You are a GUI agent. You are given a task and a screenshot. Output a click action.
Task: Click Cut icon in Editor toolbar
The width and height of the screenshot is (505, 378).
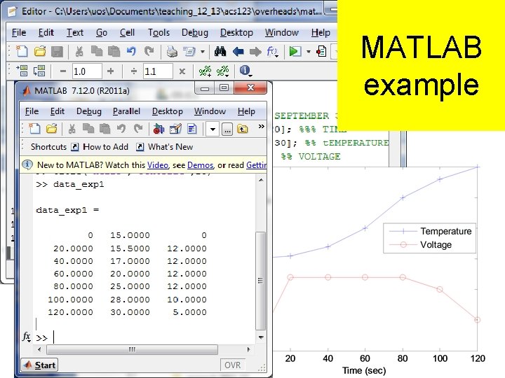79,51
